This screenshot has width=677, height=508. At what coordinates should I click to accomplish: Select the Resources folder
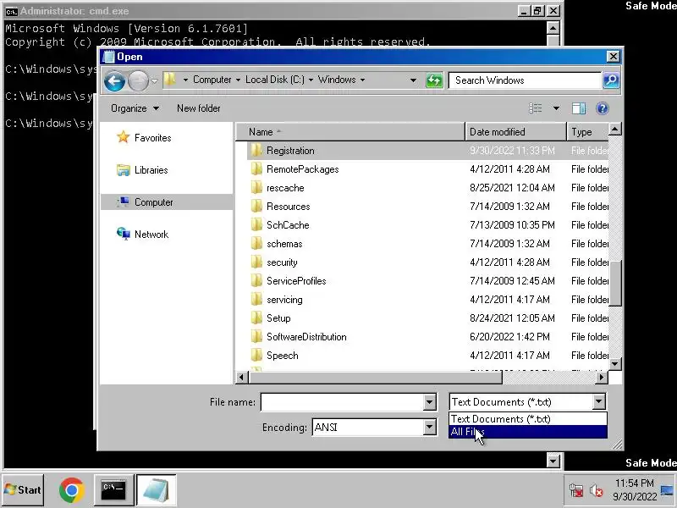click(x=427, y=206)
